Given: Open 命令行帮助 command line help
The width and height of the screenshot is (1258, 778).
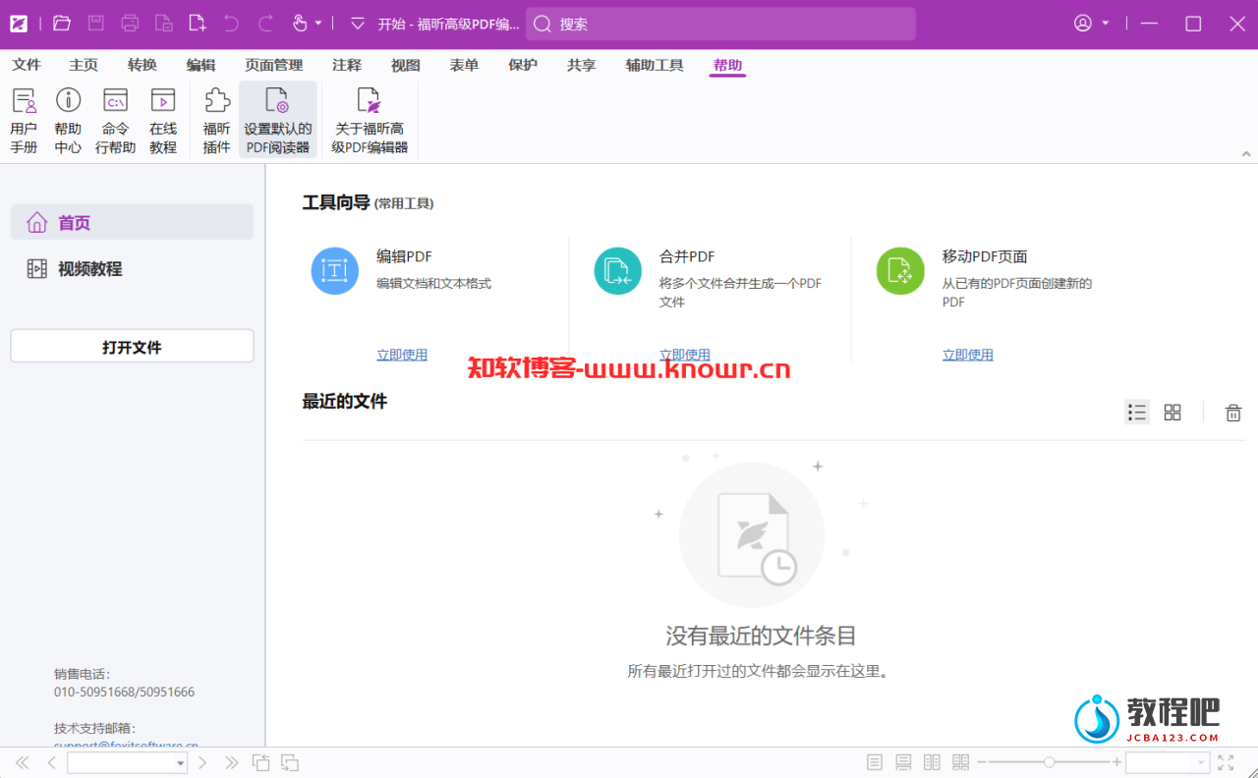Looking at the screenshot, I should pos(115,120).
